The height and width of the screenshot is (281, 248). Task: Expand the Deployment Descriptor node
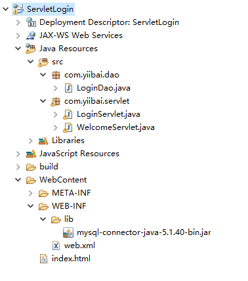tap(18, 22)
